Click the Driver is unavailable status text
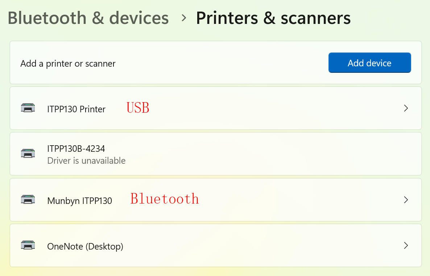The image size is (430, 276). tap(86, 160)
